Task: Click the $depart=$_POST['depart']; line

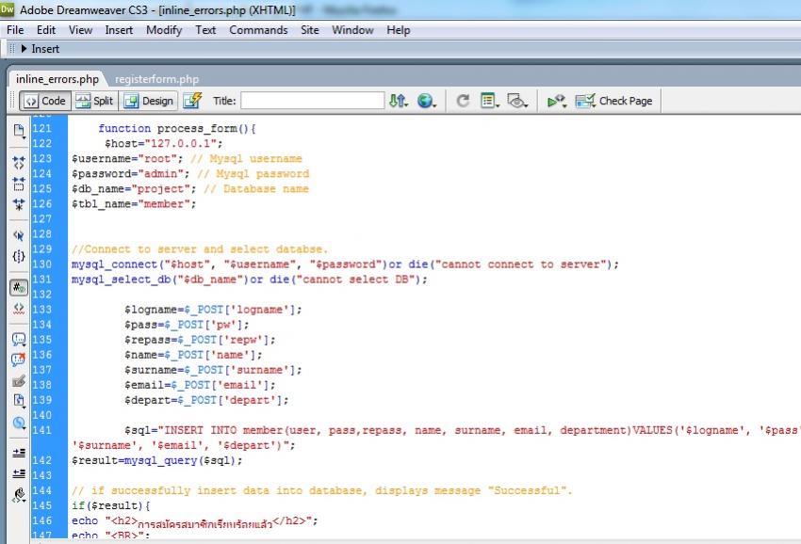Action: [x=206, y=400]
